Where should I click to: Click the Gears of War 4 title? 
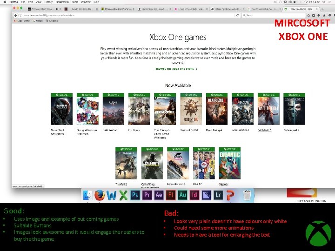[x=240, y=130]
